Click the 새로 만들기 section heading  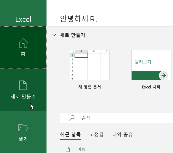pos(73,35)
